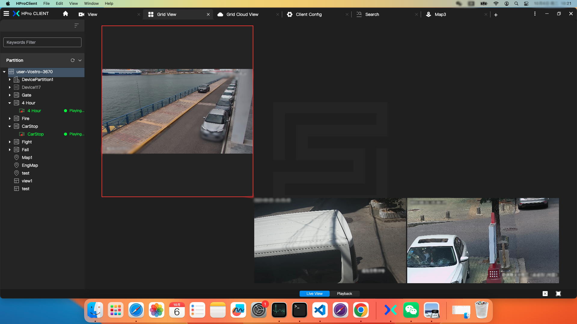The image size is (577, 324).
Task: Close the Client Config tab
Action: pos(347,14)
